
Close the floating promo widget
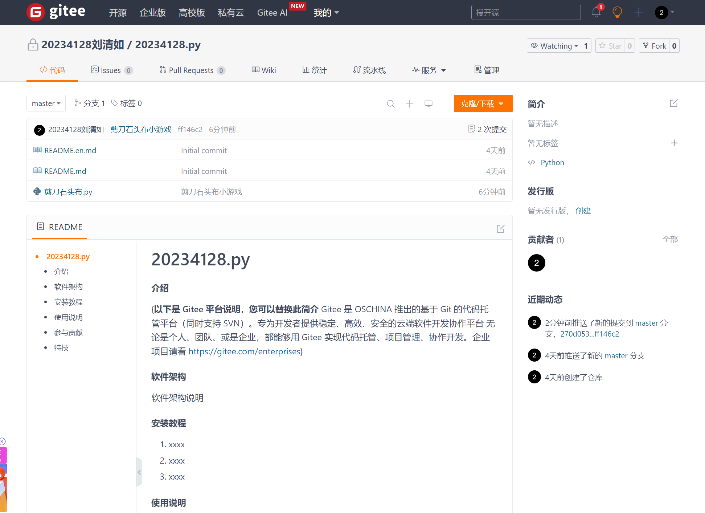point(2,441)
